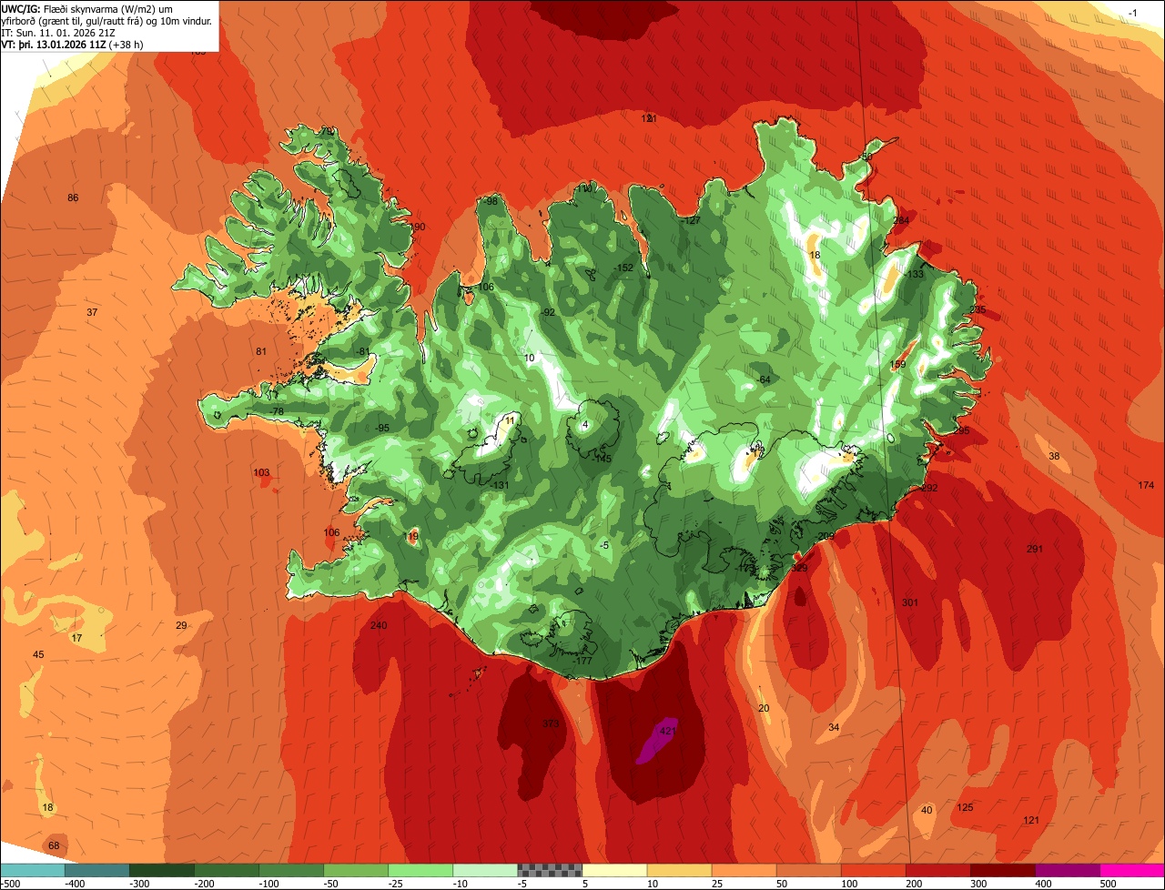The image size is (1165, 890).
Task: Select the red 200–300 legend swatch
Action: pyautogui.click(x=938, y=870)
